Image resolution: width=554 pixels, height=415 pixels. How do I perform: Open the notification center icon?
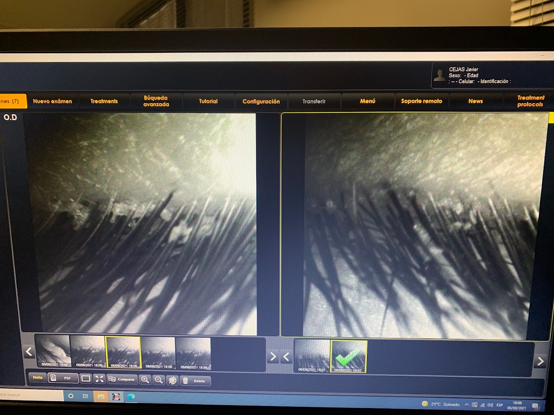point(535,406)
